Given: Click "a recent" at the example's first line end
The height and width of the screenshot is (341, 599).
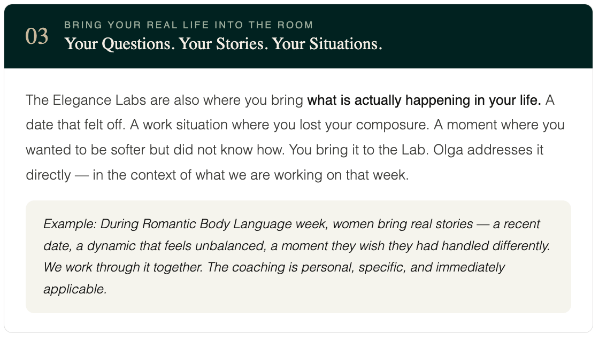Looking at the screenshot, I should (x=517, y=224).
